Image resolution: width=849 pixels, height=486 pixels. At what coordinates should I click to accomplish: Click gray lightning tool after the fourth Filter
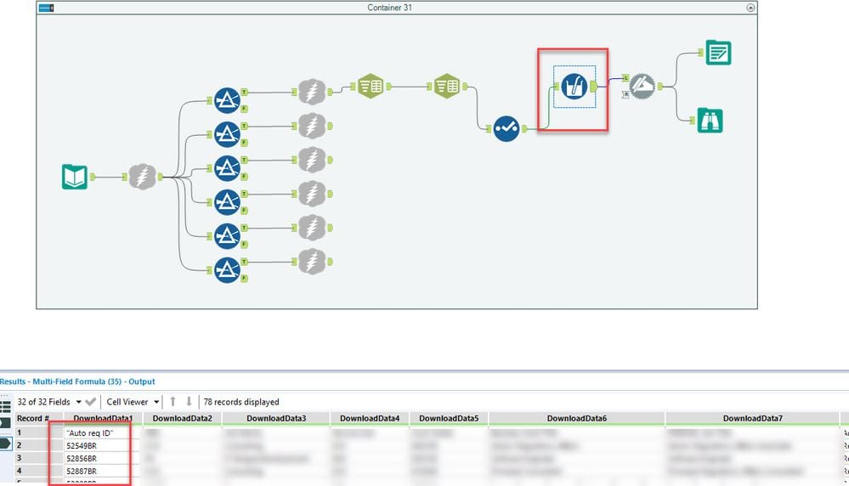click(x=313, y=194)
